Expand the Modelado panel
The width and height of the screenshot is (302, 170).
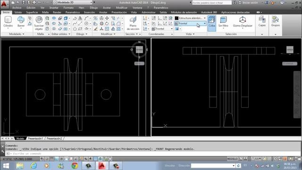pyautogui.click(x=17, y=34)
